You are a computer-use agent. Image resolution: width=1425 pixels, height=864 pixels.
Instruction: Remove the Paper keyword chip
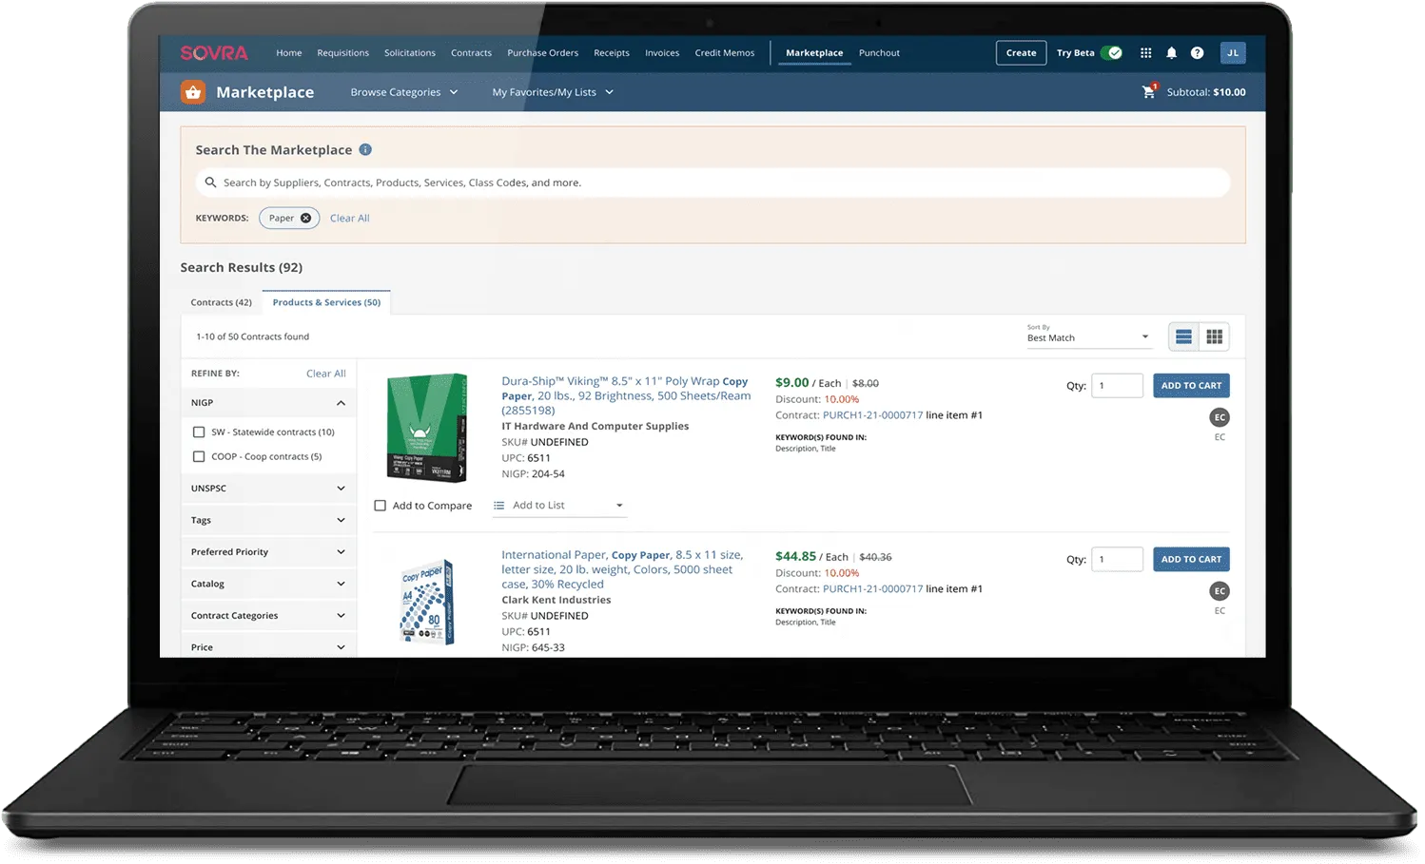point(305,219)
